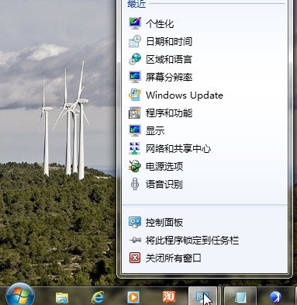Open 个性化 from the jump list
Screen dimensions: 297x305
[205, 24]
